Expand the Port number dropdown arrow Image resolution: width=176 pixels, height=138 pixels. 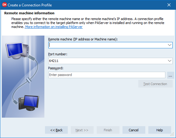pos(170,61)
